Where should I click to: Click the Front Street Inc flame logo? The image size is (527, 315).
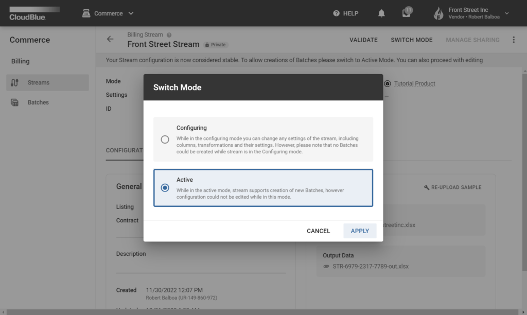438,13
